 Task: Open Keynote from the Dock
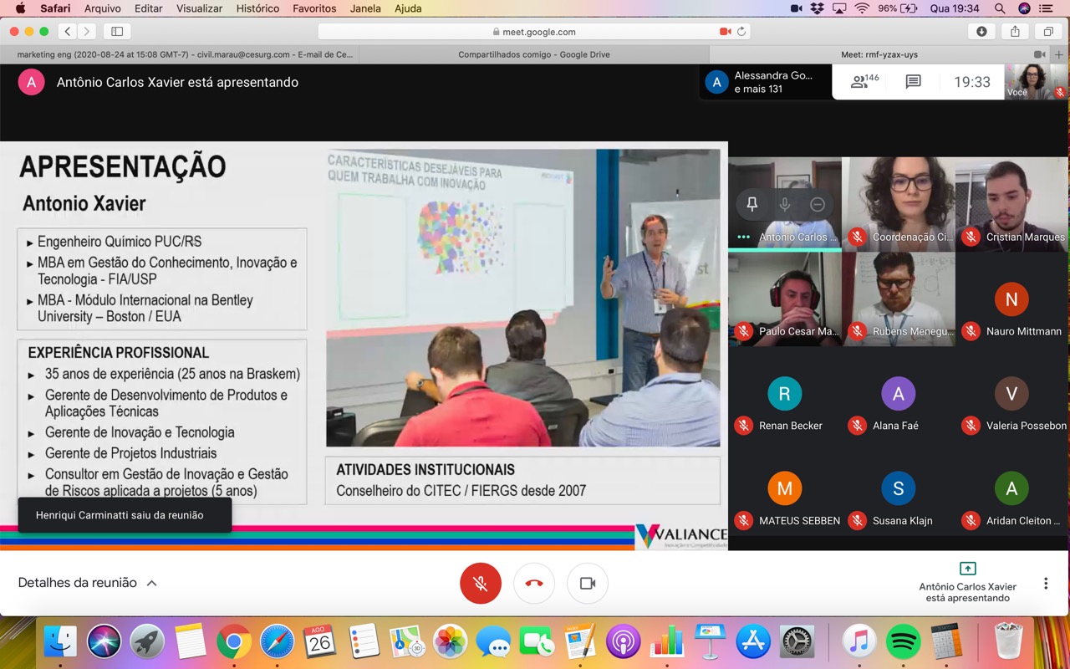point(710,641)
